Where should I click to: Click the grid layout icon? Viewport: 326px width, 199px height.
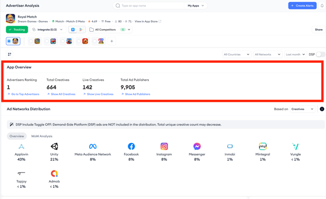point(10,54)
